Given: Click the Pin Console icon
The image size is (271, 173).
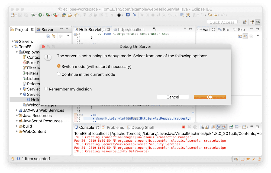Looking at the screenshot, I should (x=231, y=127).
